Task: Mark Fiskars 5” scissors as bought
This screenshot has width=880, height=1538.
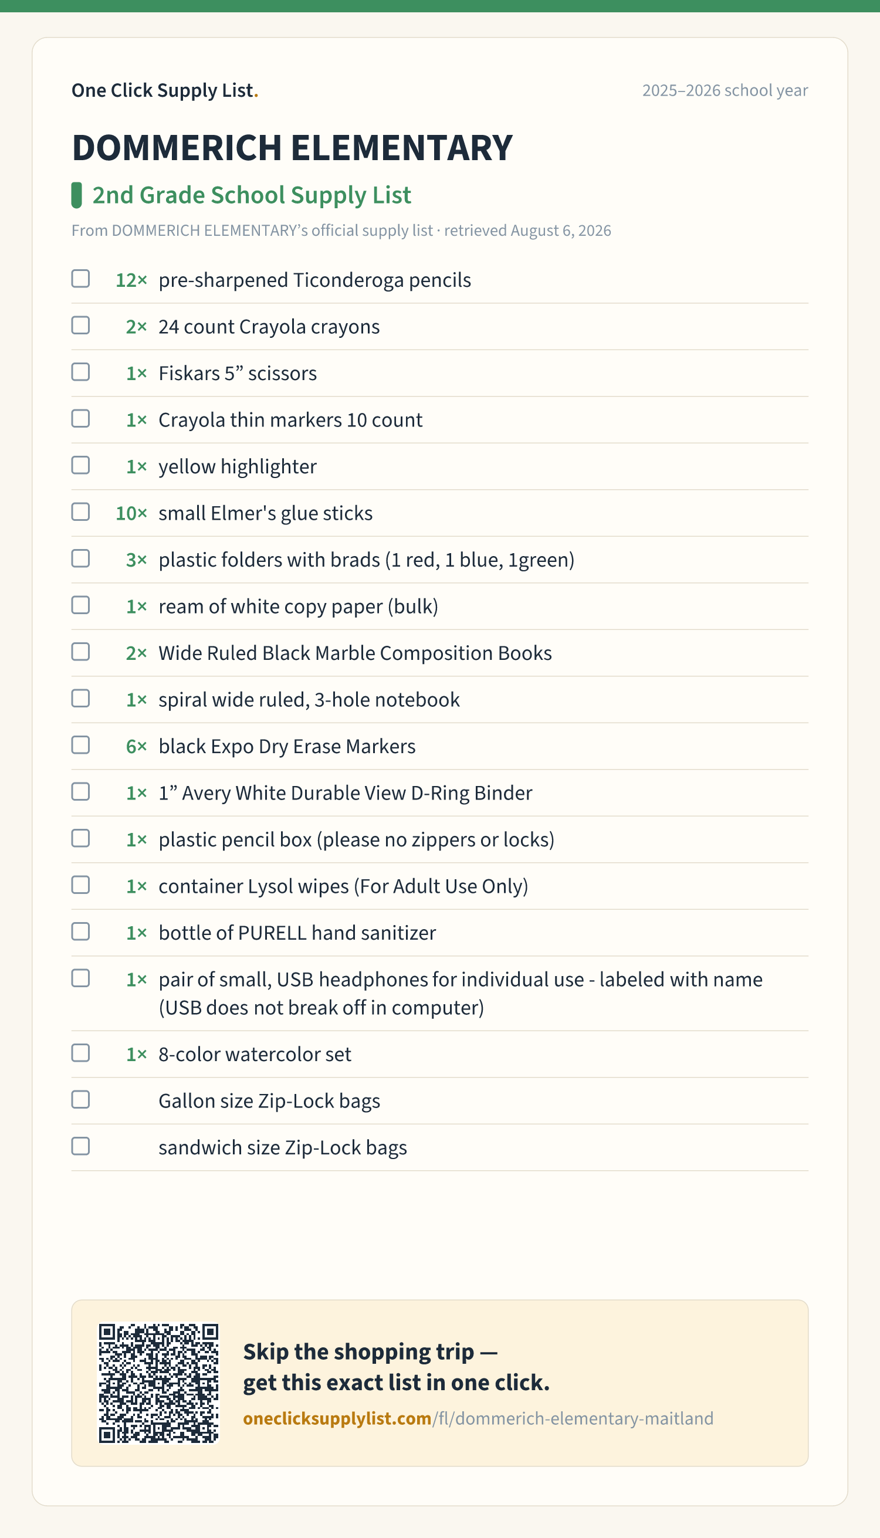Action: click(x=80, y=372)
